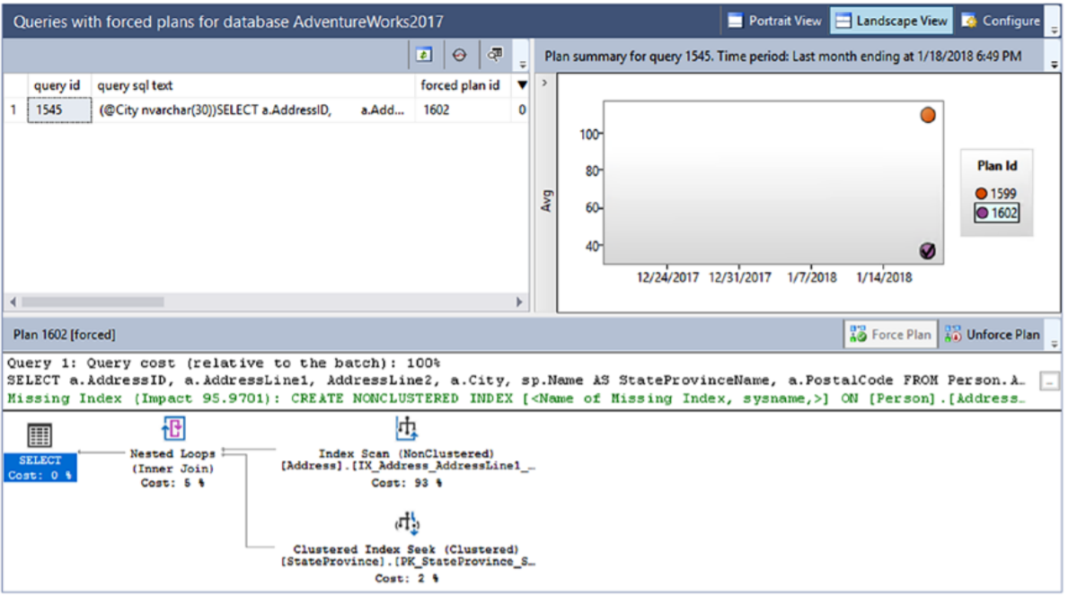Click the Avg y-axis label

(546, 201)
